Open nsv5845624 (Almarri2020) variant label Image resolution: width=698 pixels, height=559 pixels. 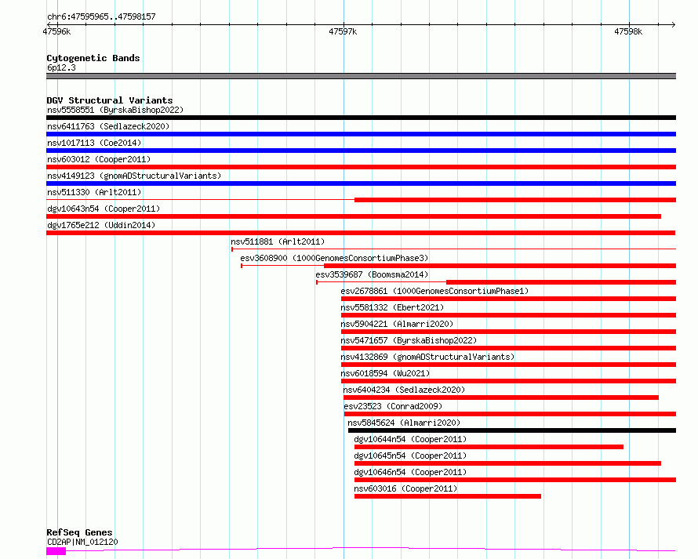pyautogui.click(x=404, y=423)
